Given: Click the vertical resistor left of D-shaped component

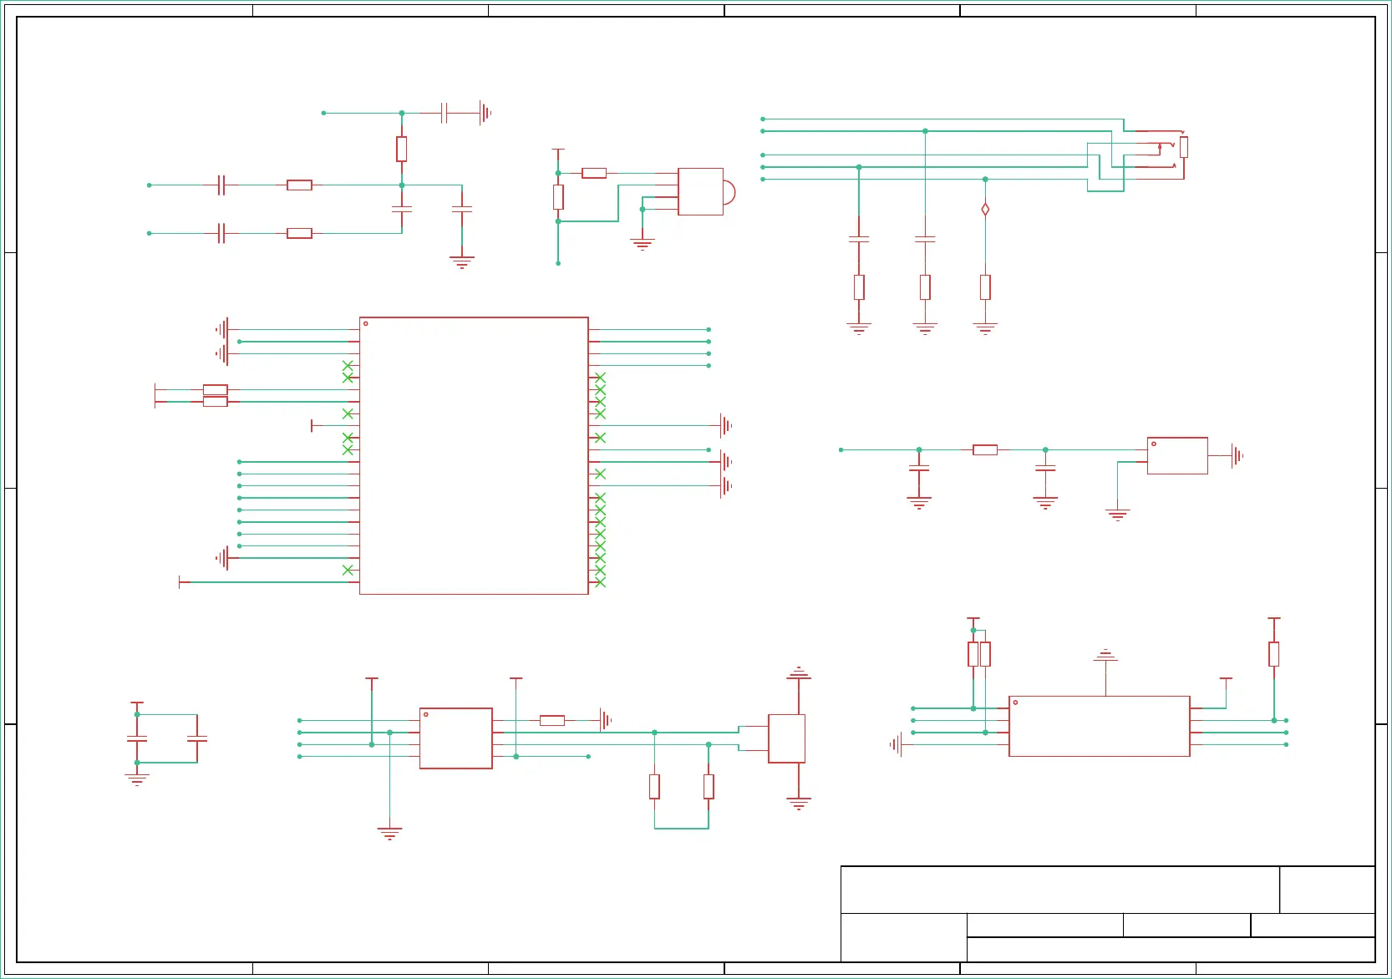Looking at the screenshot, I should pos(558,197).
